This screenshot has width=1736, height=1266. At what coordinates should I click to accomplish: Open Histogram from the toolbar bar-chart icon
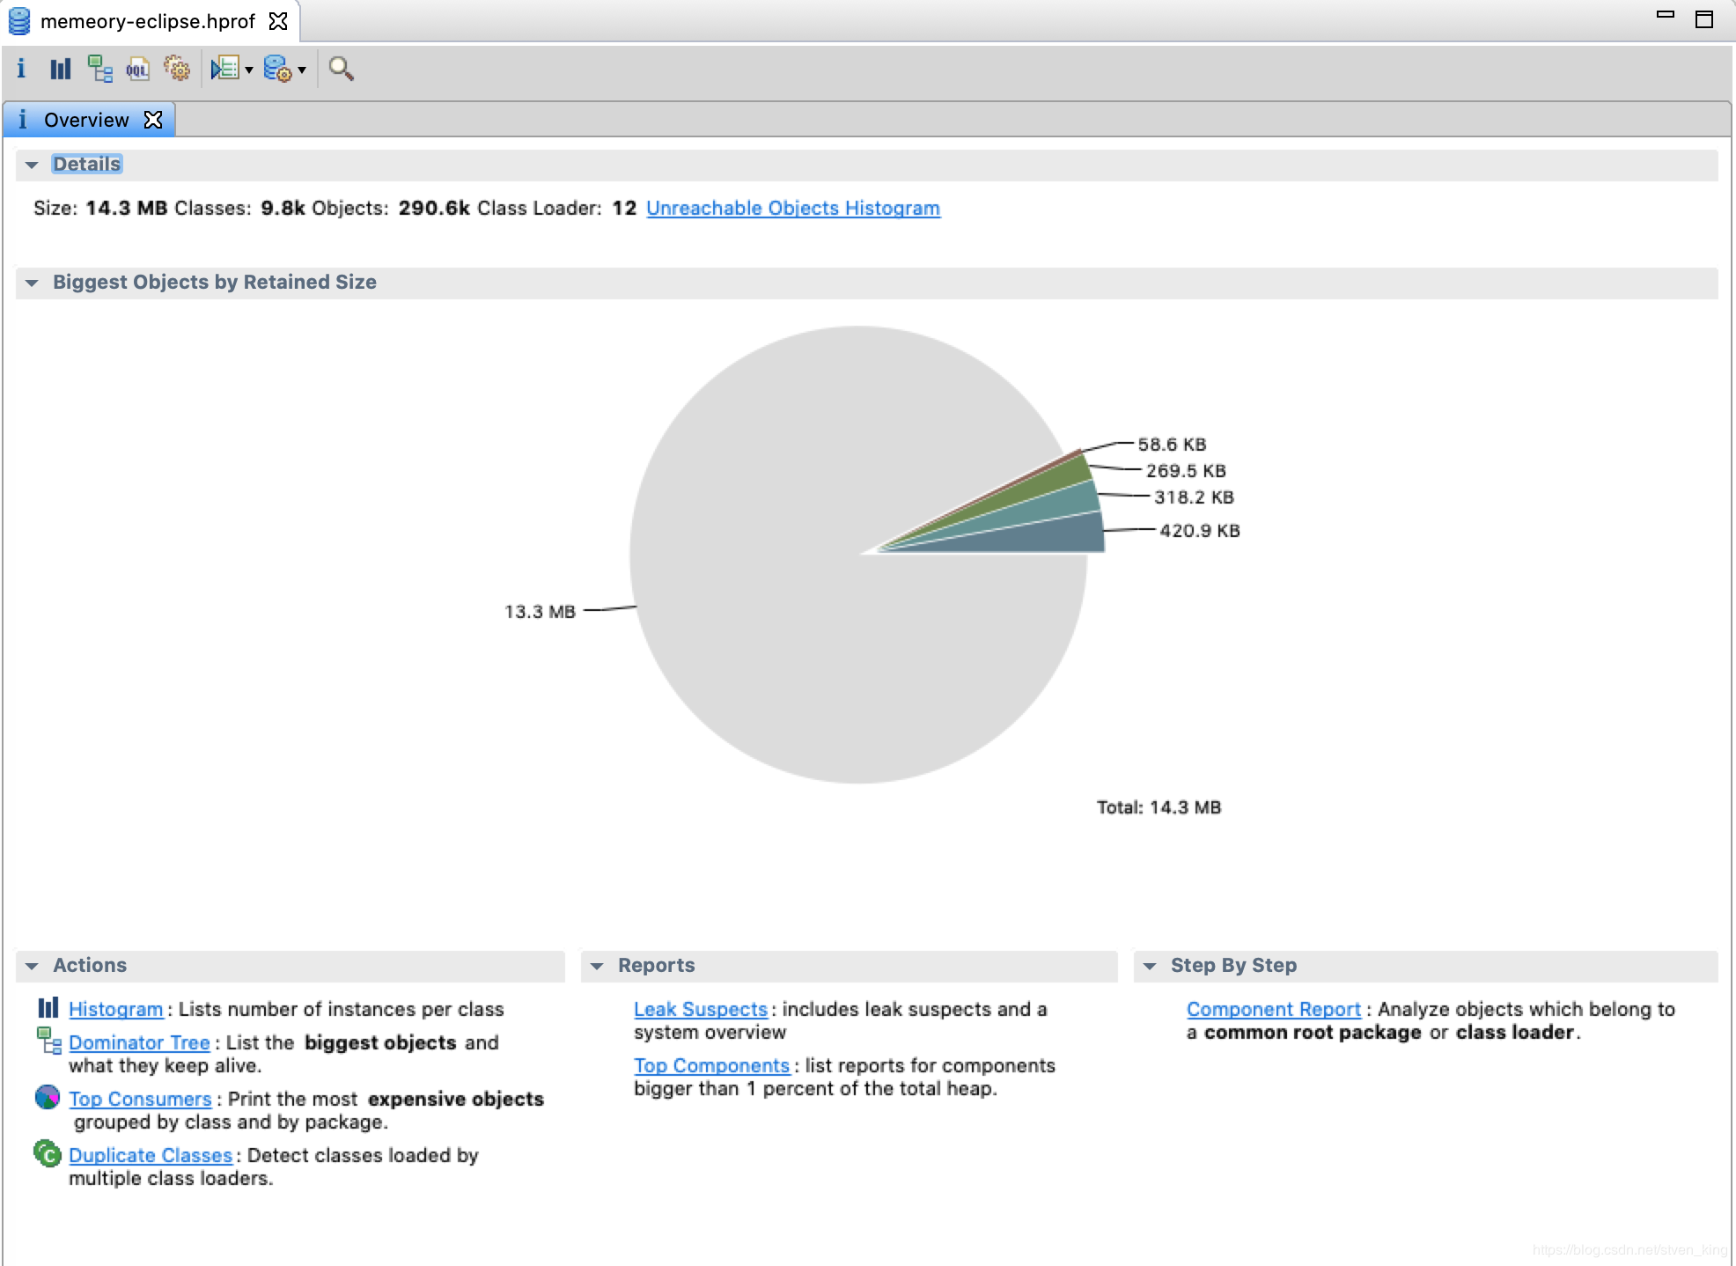[60, 69]
